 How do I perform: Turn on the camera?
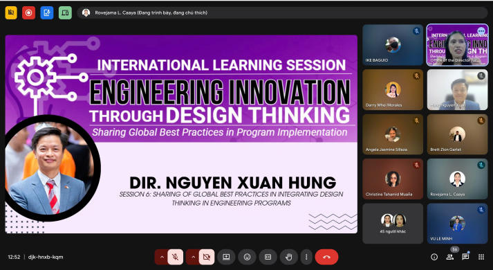(207, 257)
